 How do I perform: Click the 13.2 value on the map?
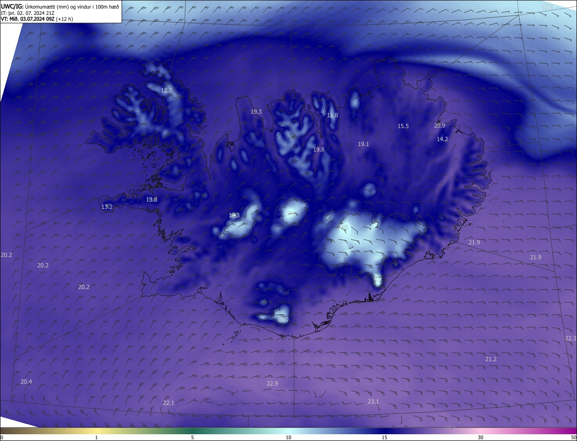coord(107,207)
